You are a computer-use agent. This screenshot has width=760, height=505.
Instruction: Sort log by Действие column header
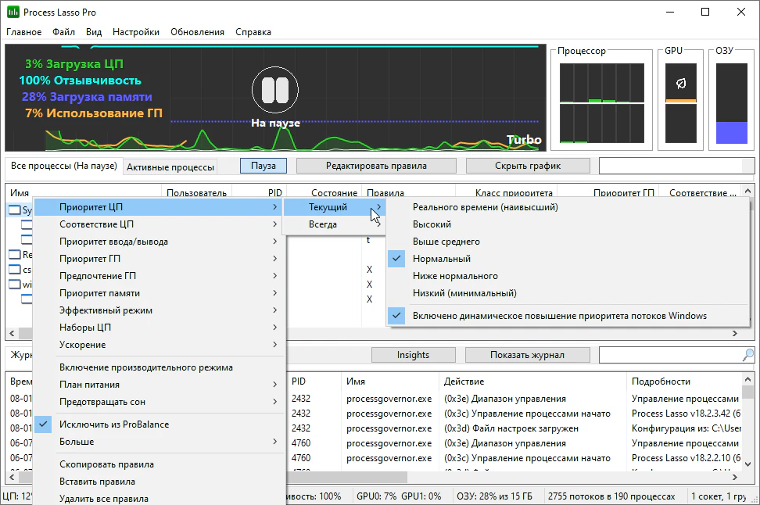point(532,381)
